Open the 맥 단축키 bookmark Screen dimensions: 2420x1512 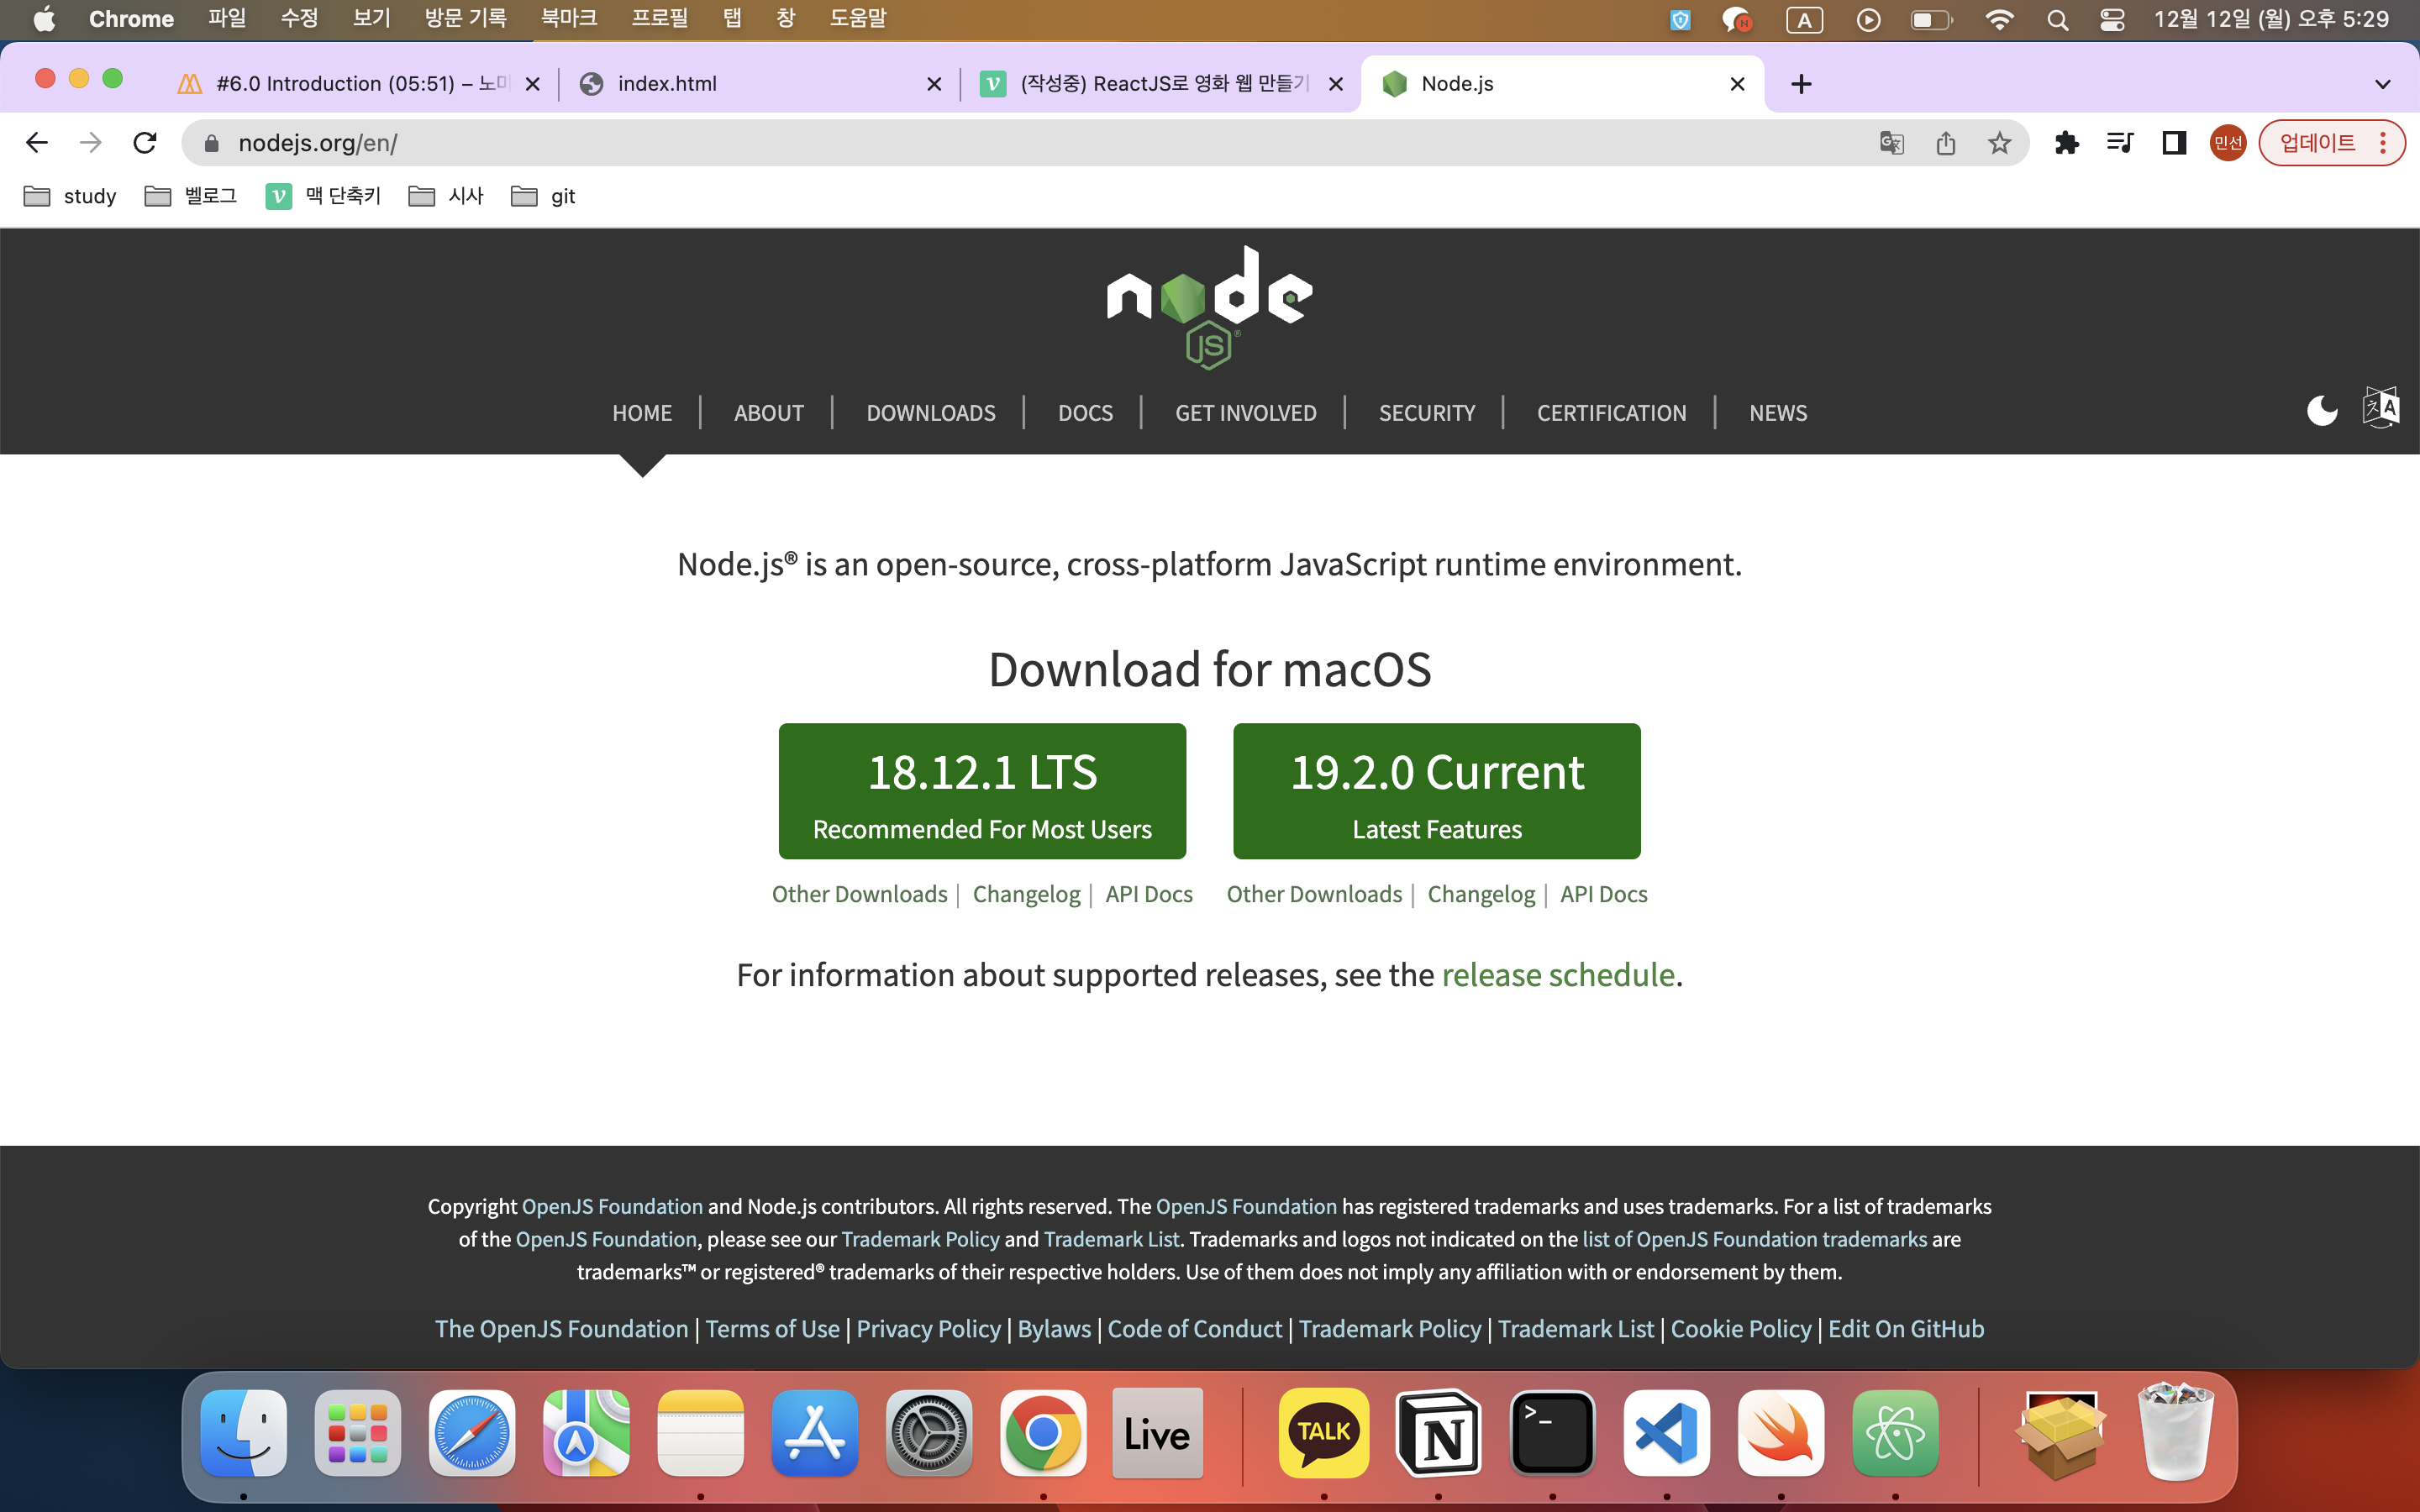(323, 196)
